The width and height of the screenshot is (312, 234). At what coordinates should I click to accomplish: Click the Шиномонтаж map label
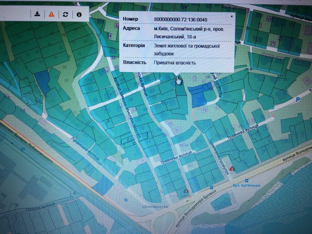point(155,207)
